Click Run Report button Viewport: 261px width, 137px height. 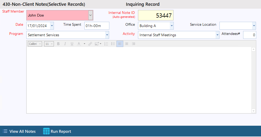pyautogui.click(x=57, y=131)
